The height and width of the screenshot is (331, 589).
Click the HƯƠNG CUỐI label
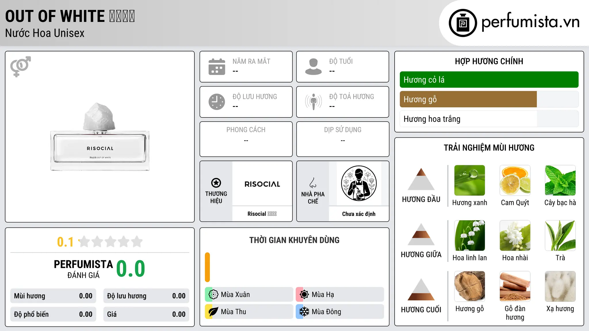click(x=421, y=310)
